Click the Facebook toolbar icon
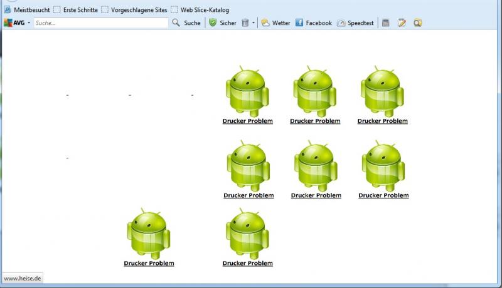This screenshot has width=502, height=288. (x=313, y=23)
